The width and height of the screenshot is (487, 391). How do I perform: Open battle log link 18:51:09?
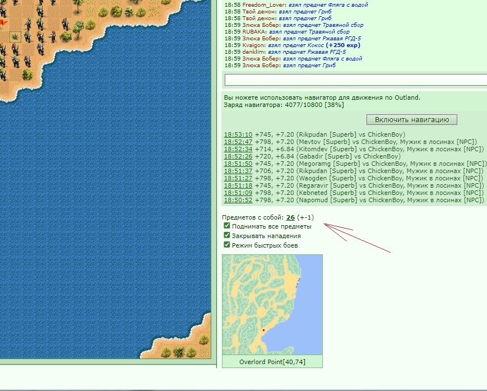click(238, 193)
